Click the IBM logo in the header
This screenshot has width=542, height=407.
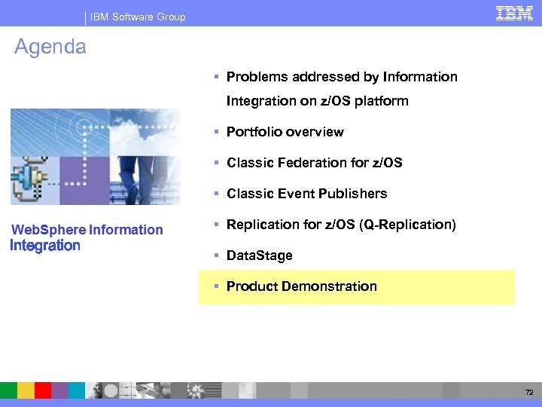coord(514,14)
